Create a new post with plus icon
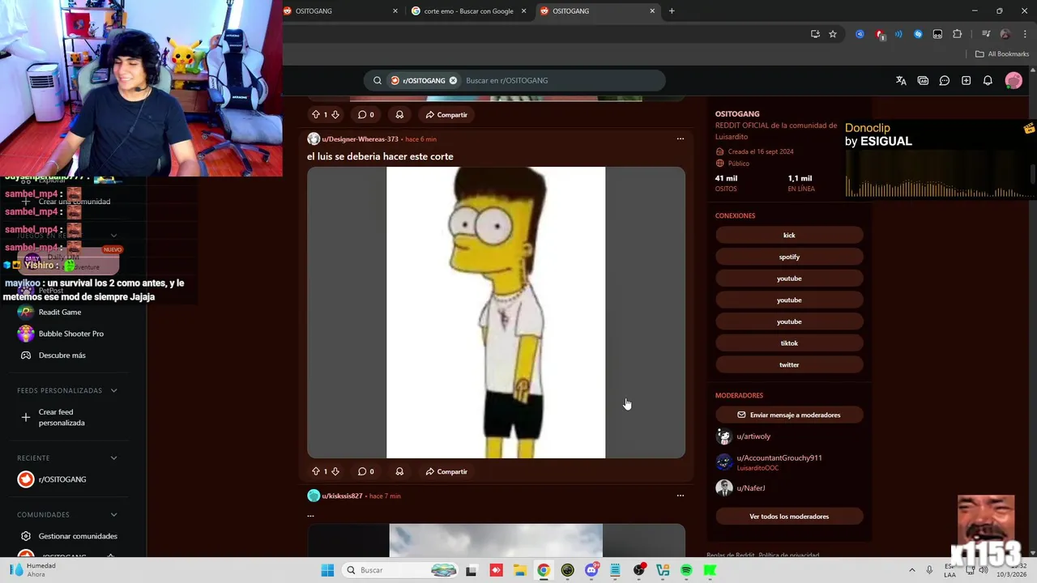The width and height of the screenshot is (1037, 583). click(x=966, y=80)
